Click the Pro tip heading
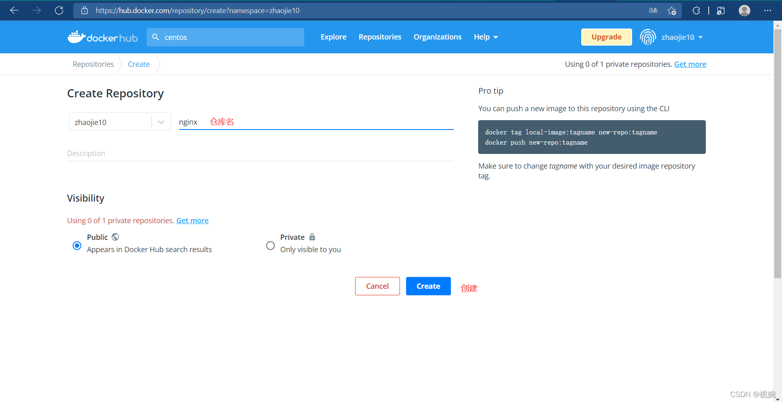 [491, 91]
